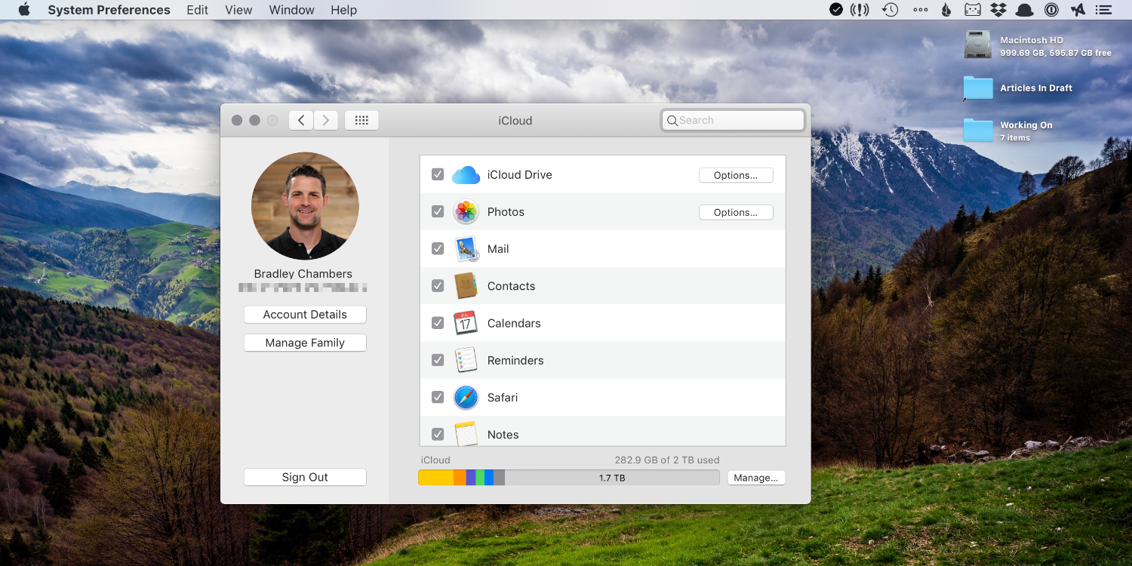Open the Help menu
This screenshot has width=1132, height=566.
tap(343, 10)
